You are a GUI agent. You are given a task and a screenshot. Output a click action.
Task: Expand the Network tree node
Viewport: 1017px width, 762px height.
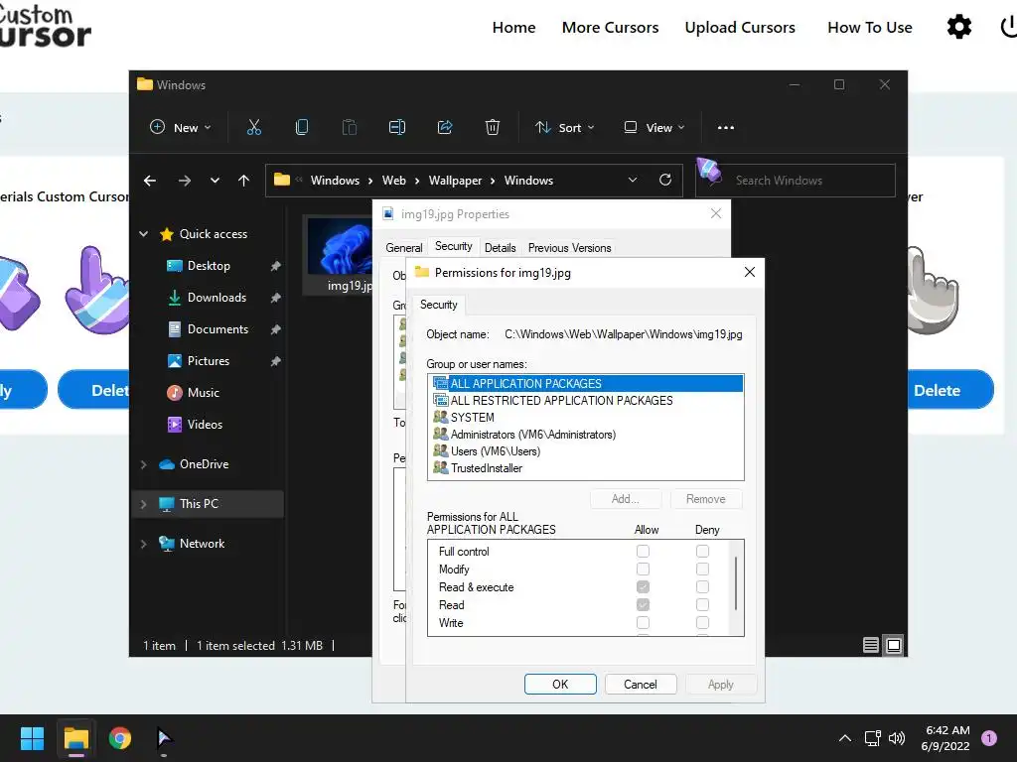144,544
